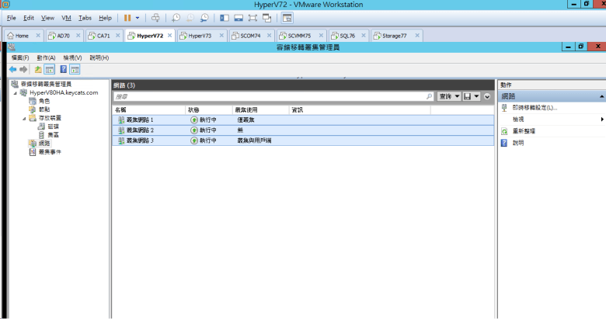Open the snapshot manager icon
Viewport: 606px width, 319px height.
204,17
